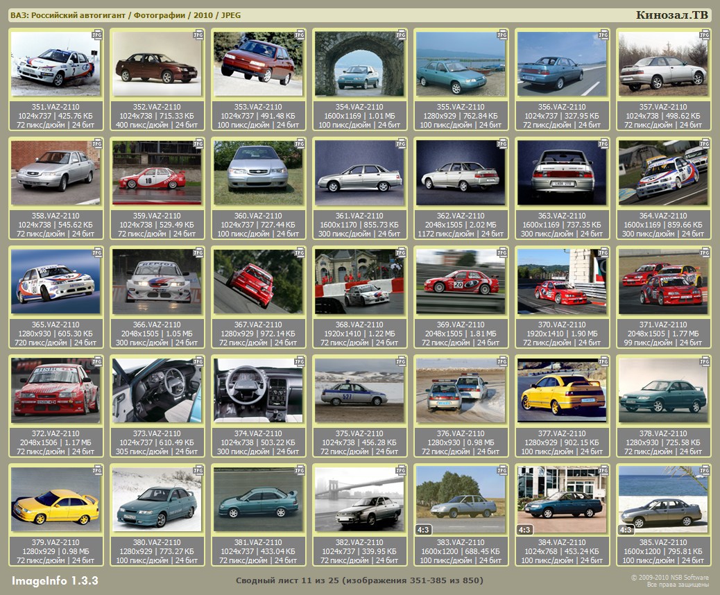Select the bridge photo thumbnail 382.VAZ-2110

point(359,500)
